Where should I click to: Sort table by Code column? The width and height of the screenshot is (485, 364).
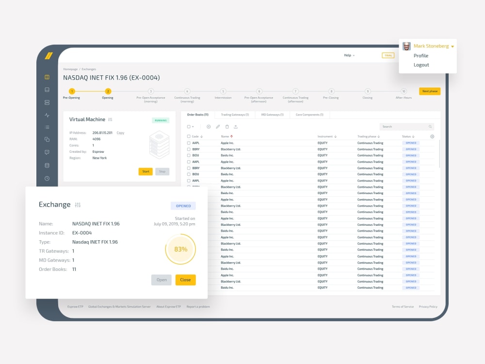(197, 136)
